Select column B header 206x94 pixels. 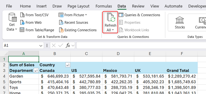click(x=55, y=54)
